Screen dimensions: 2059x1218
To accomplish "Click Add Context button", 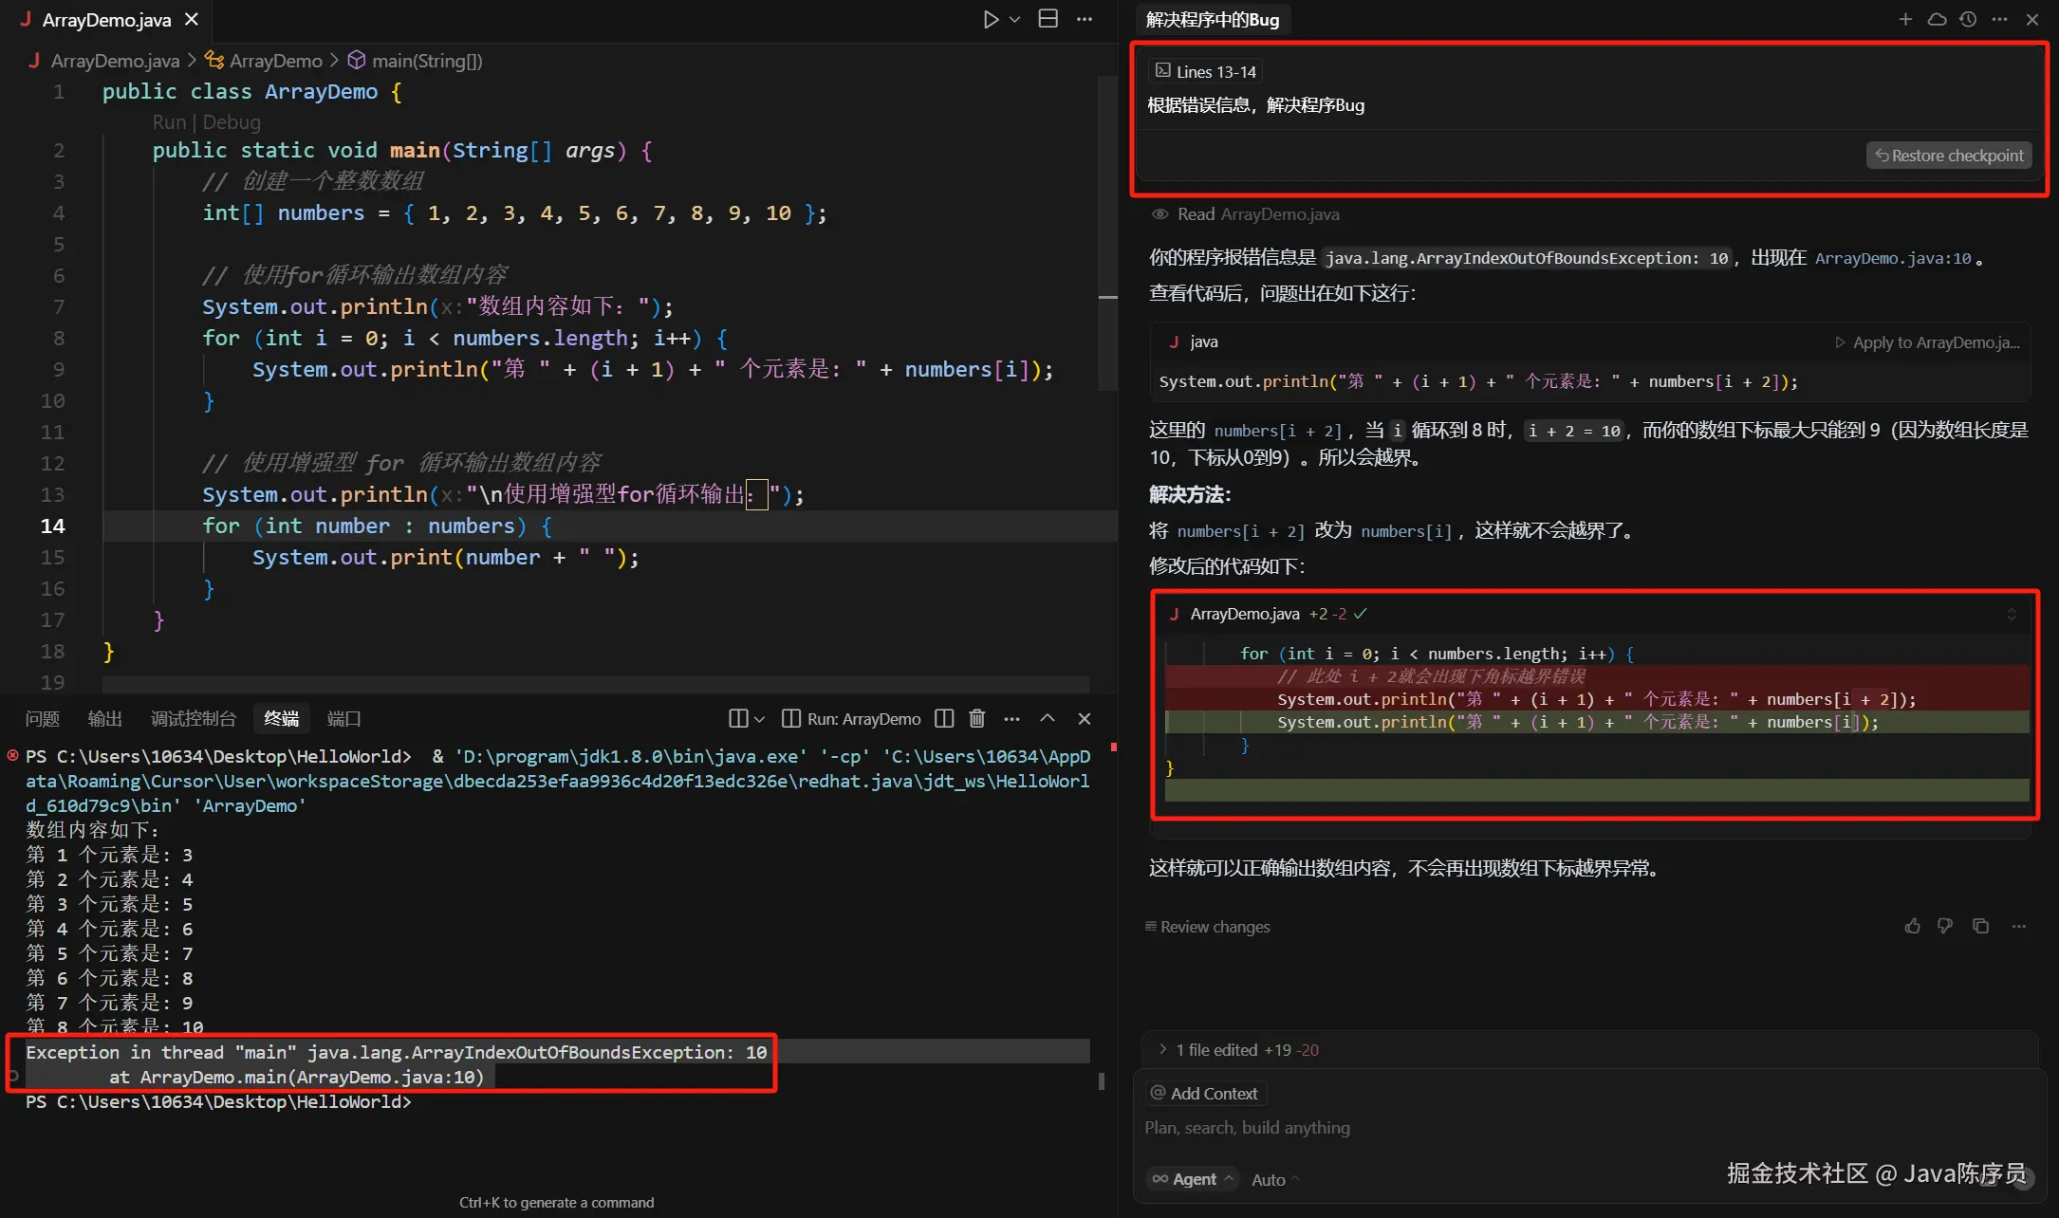I will click(x=1205, y=1094).
